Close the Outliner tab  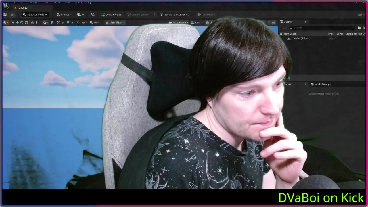click(x=306, y=22)
